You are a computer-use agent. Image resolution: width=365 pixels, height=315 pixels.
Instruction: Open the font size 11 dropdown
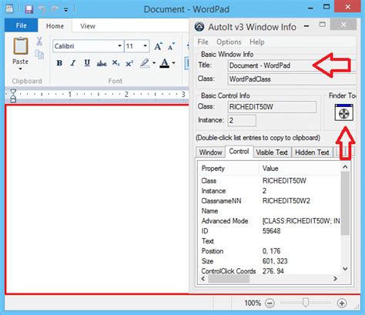[x=145, y=46]
